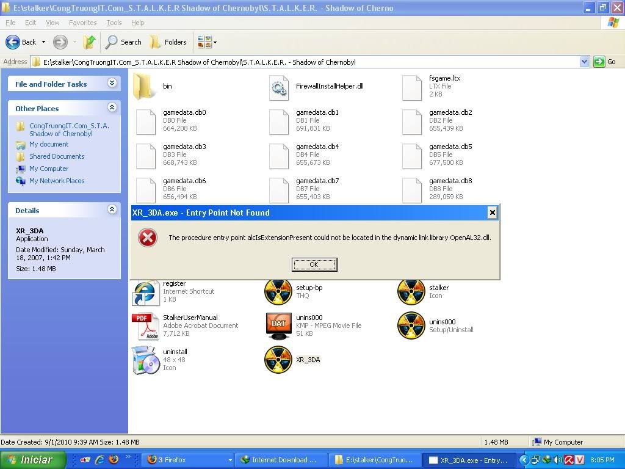Click the Back arrow icon
The width and height of the screenshot is (625, 469).
(x=13, y=42)
